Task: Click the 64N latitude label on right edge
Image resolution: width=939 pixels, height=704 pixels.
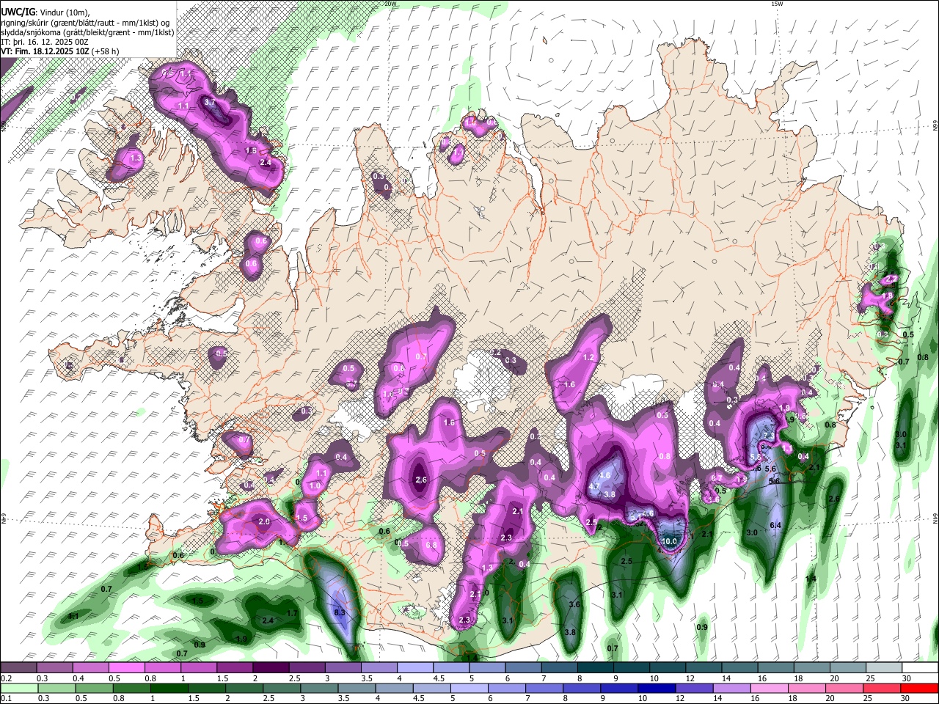Action: click(x=935, y=518)
